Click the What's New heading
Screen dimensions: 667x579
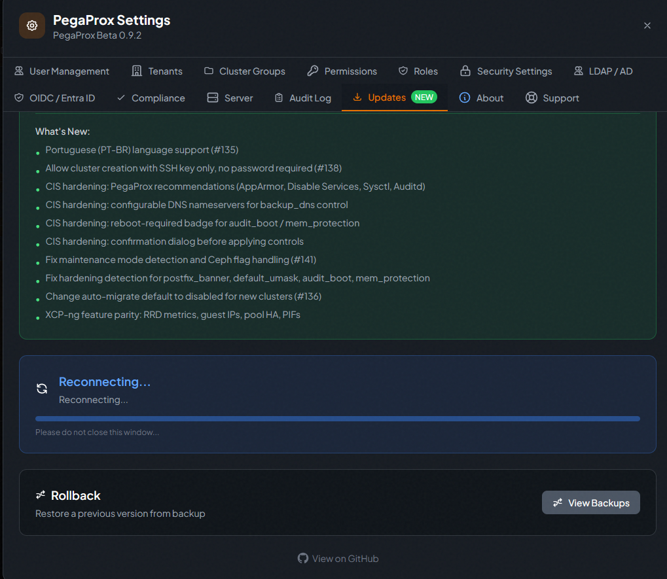click(63, 132)
